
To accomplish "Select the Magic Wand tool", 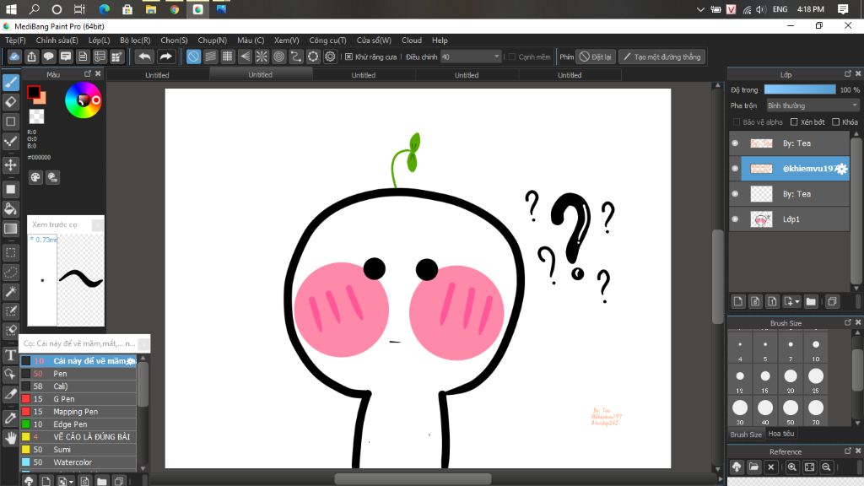I will tap(10, 291).
